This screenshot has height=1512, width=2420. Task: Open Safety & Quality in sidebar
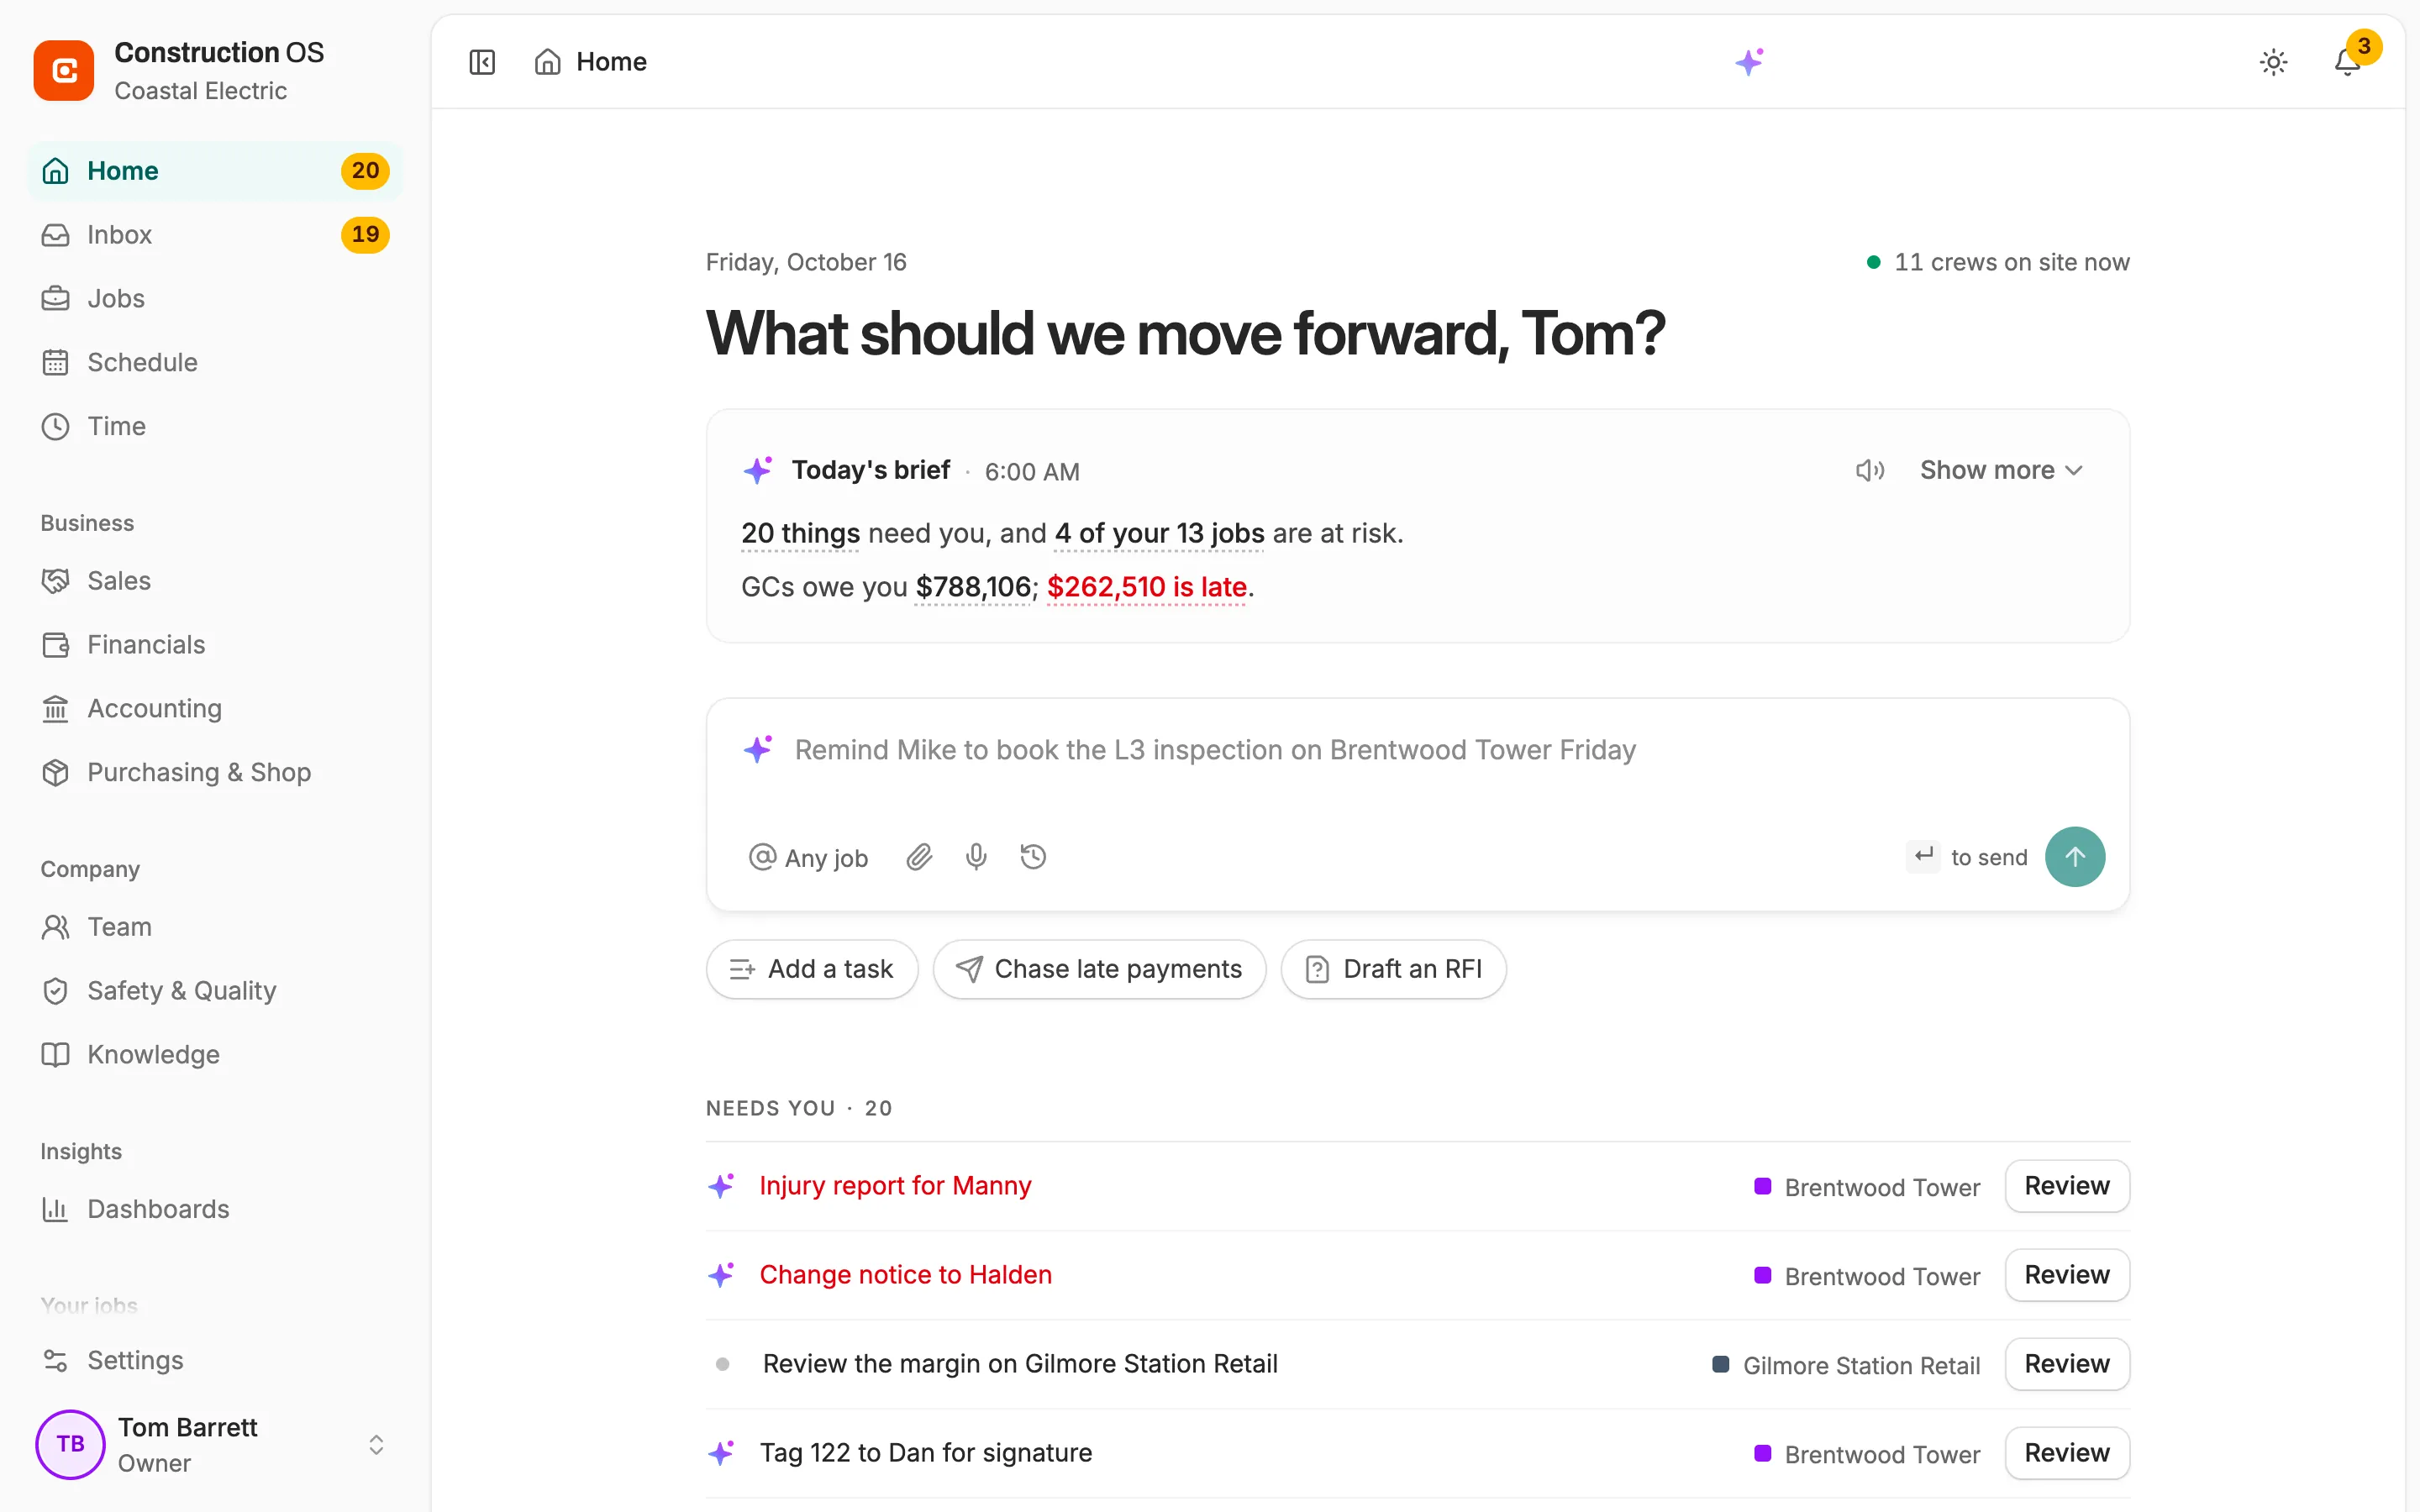tap(215, 991)
